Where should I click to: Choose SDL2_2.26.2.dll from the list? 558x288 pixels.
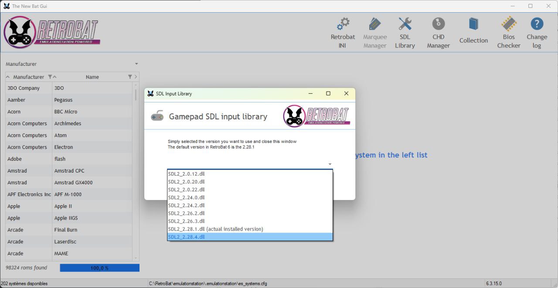click(250, 213)
